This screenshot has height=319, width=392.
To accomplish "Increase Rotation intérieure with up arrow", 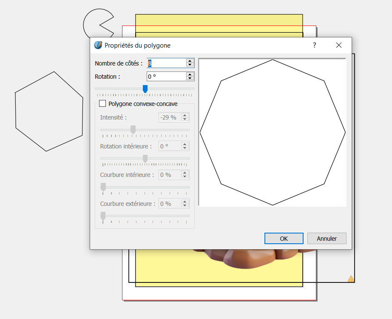I will (185, 144).
